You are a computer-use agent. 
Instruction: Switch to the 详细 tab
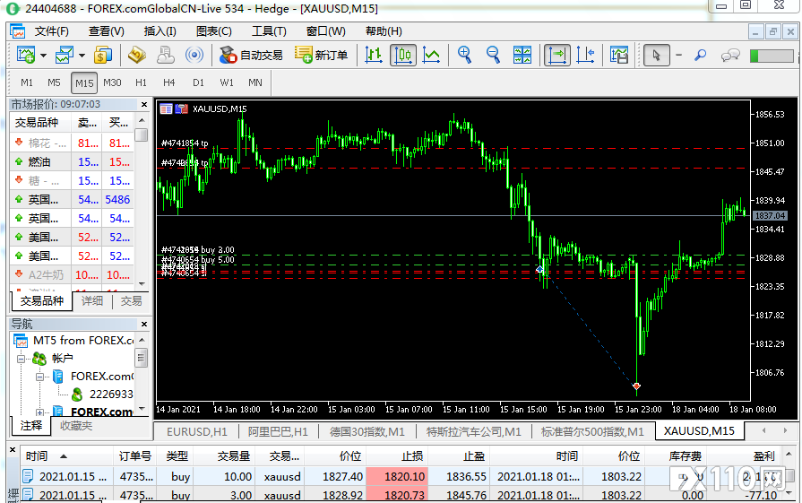92,301
